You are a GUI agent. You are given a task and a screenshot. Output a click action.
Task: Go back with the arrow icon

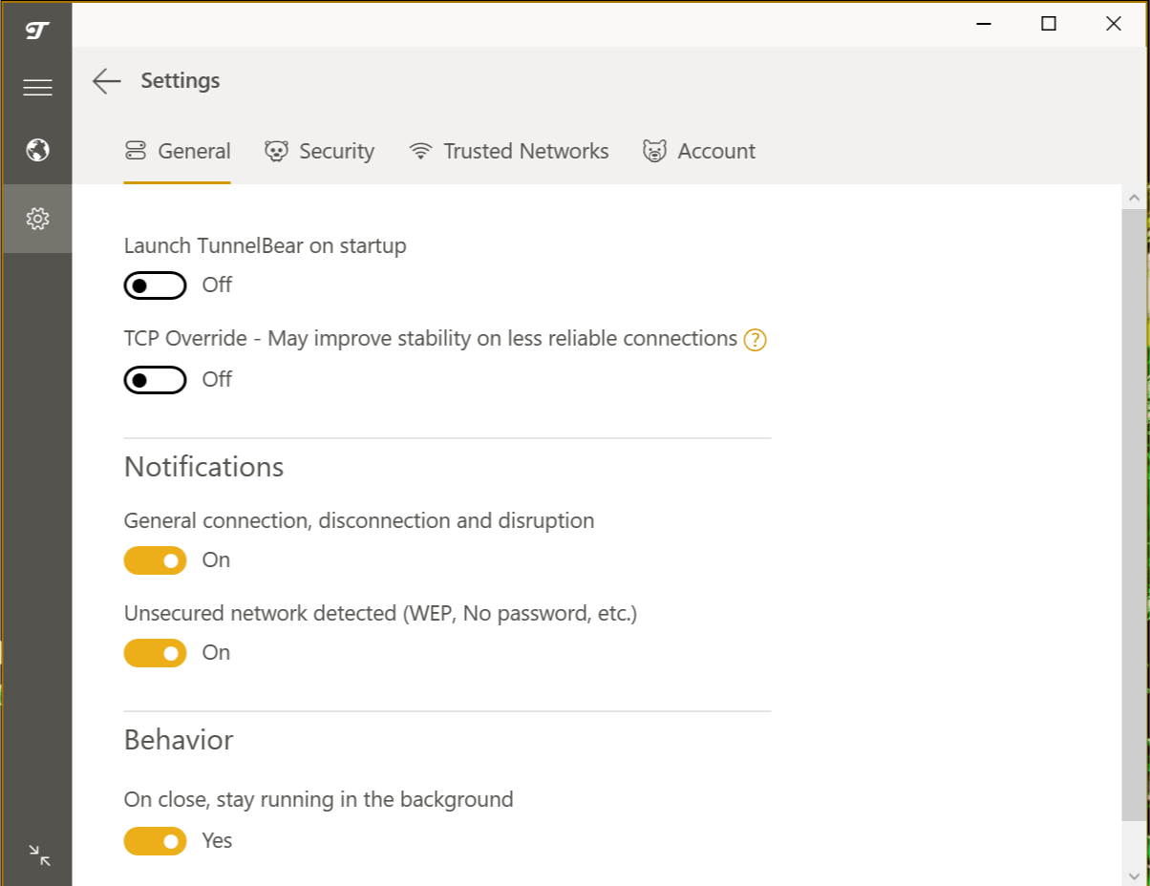(x=107, y=81)
